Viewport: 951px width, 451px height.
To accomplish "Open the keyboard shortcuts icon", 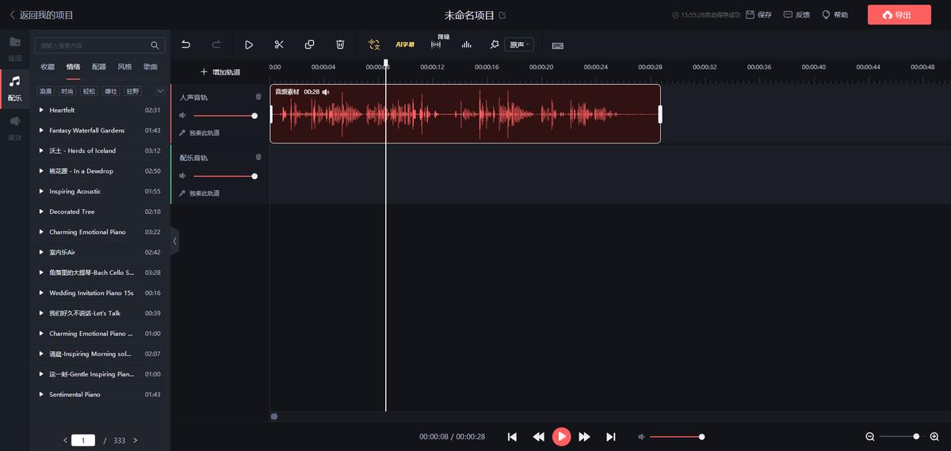I will tap(558, 45).
